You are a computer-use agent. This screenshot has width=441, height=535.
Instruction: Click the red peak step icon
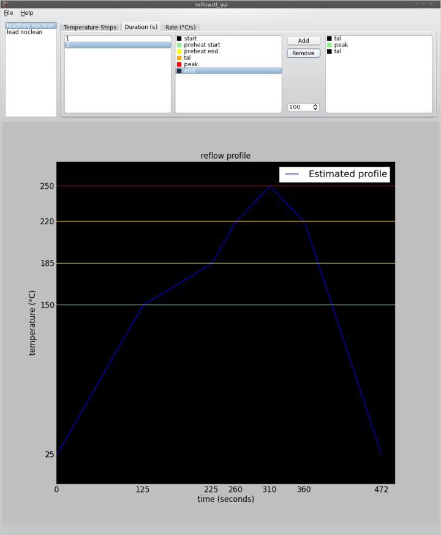[x=179, y=64]
